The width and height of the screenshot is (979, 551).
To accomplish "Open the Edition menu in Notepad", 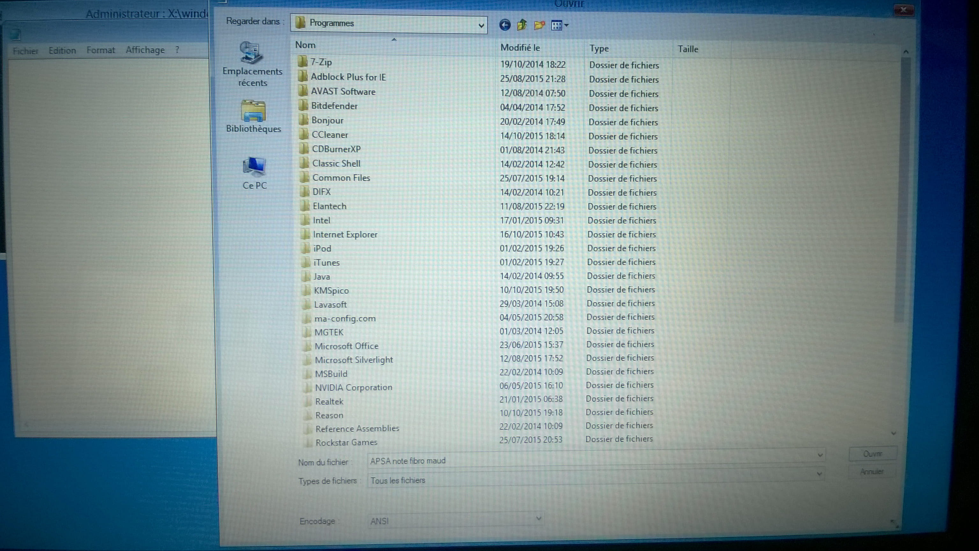I will click(62, 51).
